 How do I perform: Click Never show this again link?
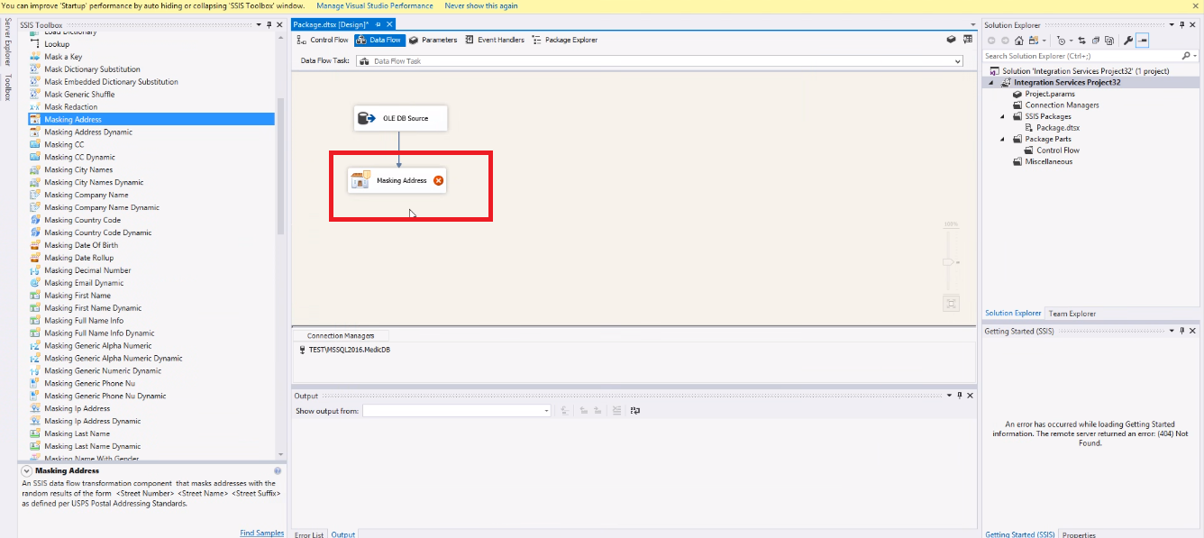(481, 5)
